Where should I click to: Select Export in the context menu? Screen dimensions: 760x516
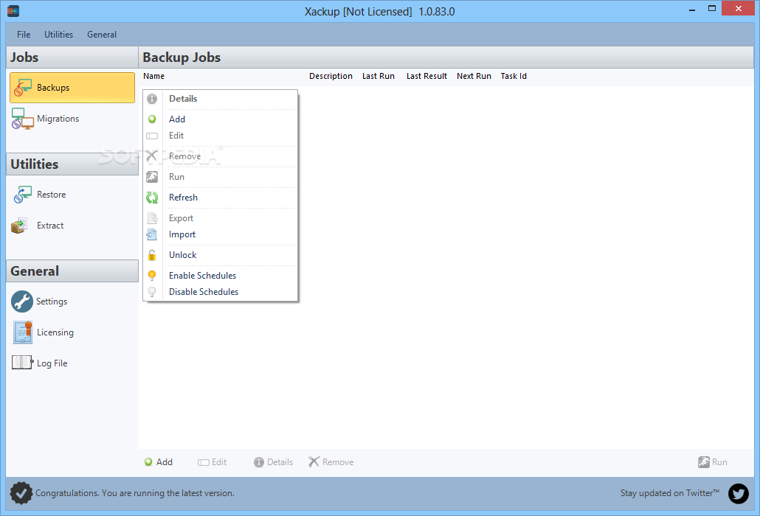220,218
